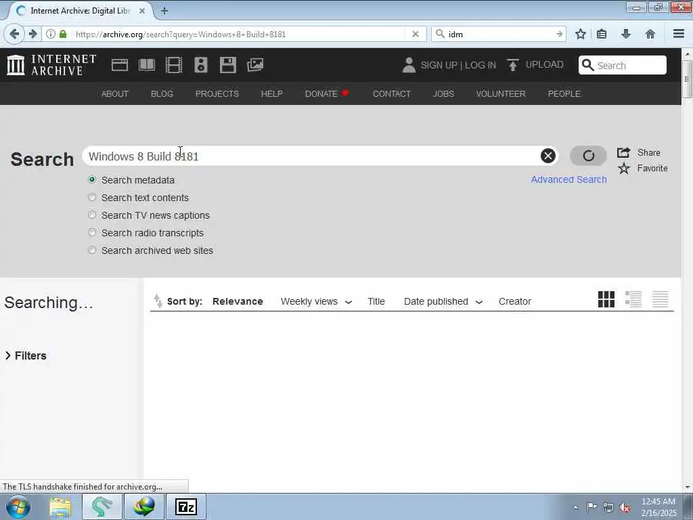Open Advanced Search link
Viewport: 693px width, 520px height.
click(568, 179)
